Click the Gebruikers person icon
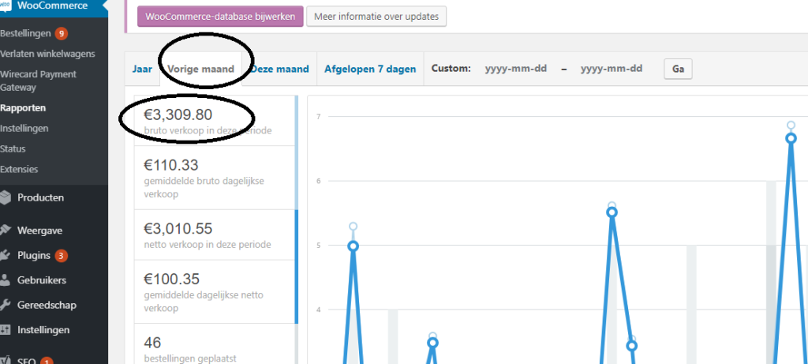The width and height of the screenshot is (808, 364). (x=5, y=280)
